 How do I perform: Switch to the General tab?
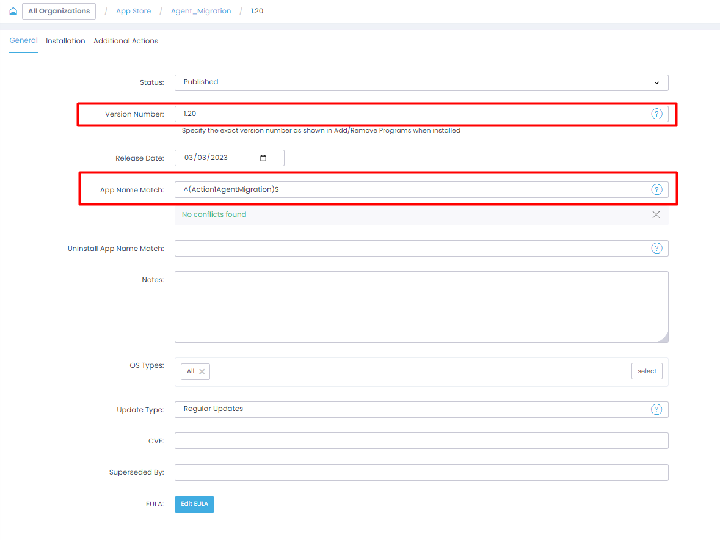pos(23,40)
